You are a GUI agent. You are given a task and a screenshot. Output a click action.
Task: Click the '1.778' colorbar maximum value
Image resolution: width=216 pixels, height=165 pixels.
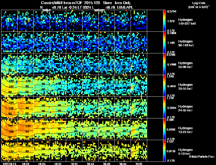(x=170, y=98)
